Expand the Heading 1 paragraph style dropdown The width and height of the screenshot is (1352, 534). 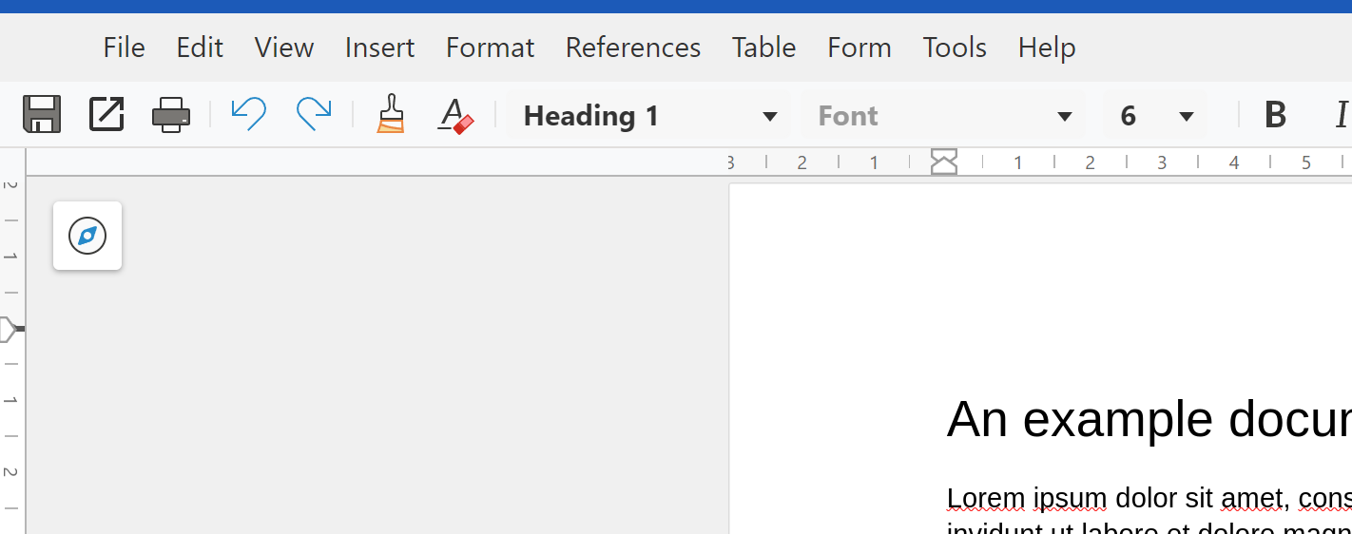[770, 117]
